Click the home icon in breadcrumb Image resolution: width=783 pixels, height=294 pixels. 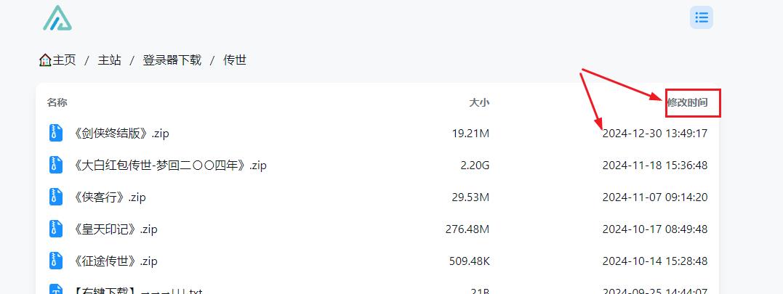click(45, 60)
